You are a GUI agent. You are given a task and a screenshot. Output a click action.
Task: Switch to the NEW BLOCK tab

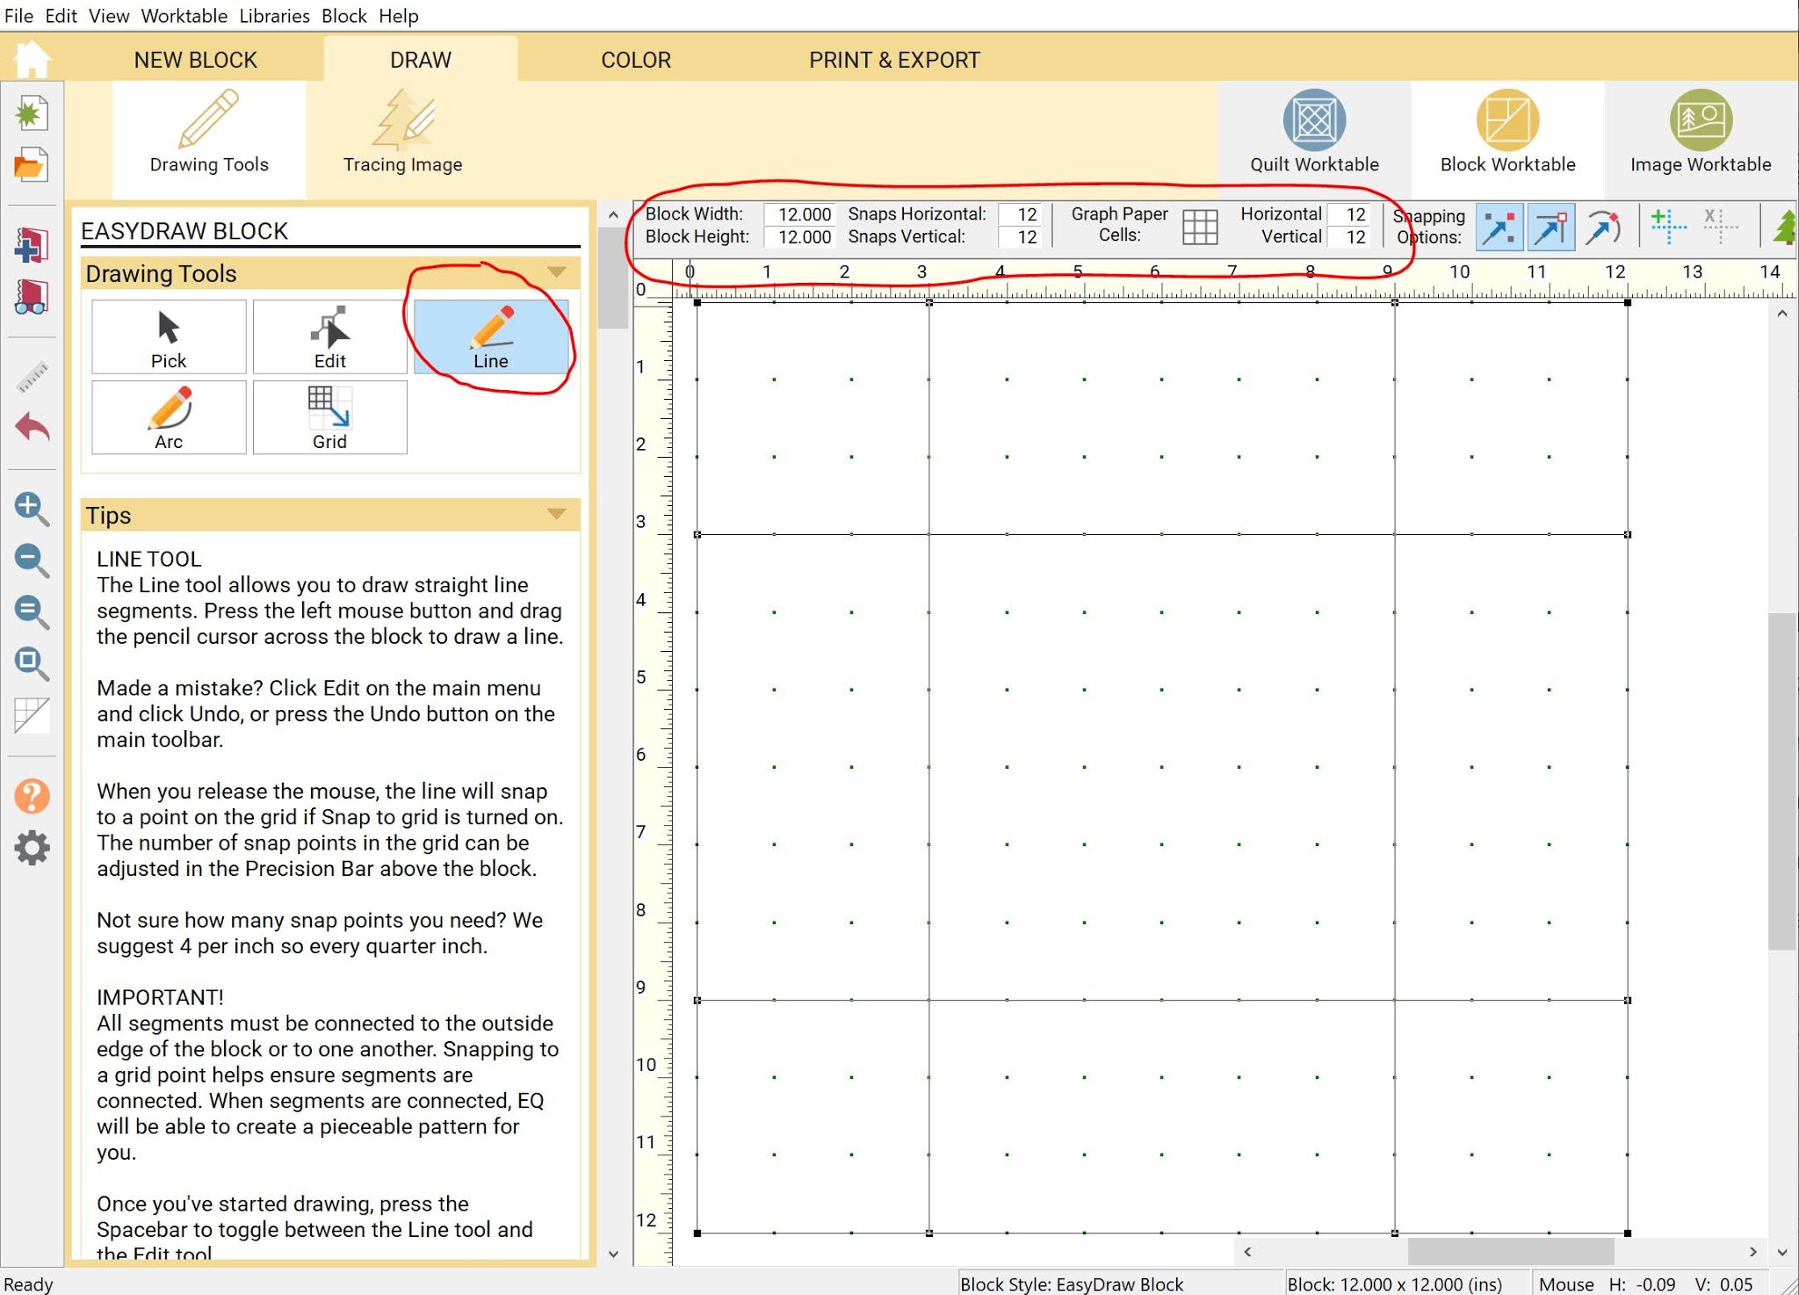[195, 60]
